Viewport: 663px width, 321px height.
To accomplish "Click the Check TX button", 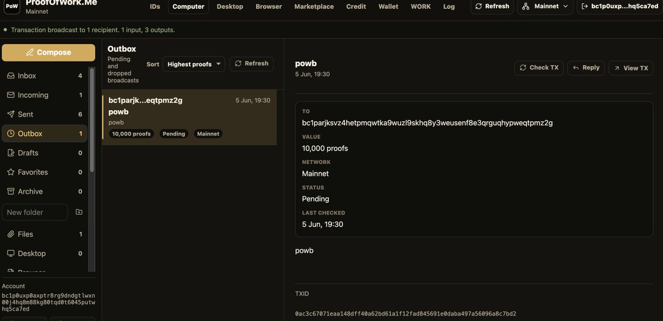I will (539, 68).
